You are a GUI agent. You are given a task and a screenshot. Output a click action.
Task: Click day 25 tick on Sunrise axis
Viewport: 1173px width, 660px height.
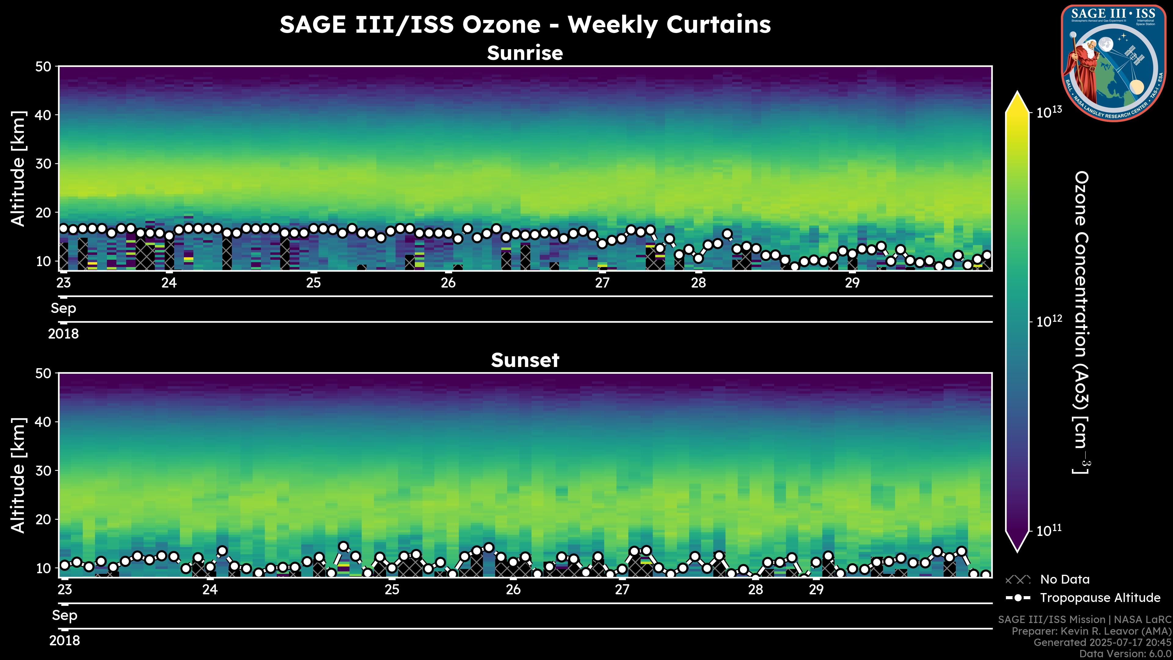click(x=313, y=283)
